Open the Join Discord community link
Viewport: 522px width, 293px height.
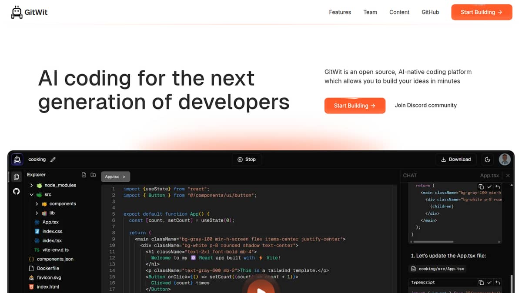[x=425, y=105]
